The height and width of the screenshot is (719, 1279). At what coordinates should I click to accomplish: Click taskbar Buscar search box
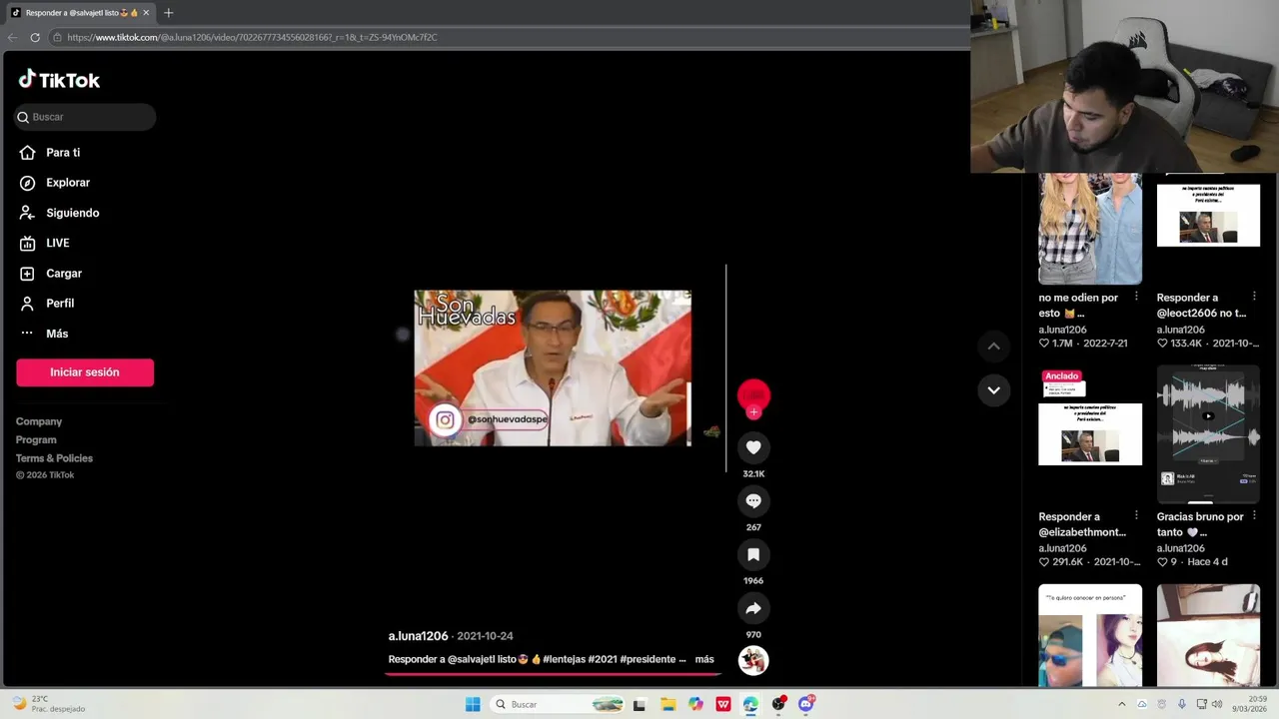559,704
